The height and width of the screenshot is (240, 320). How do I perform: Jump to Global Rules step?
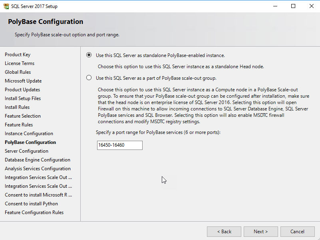(x=18, y=72)
